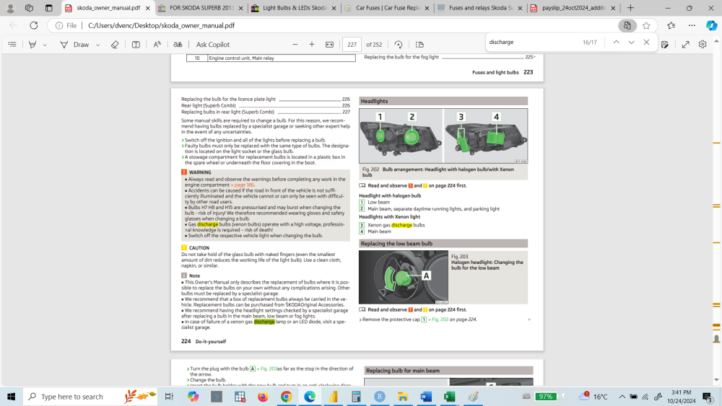
Task: Click the address bar file path
Action: [x=161, y=25]
